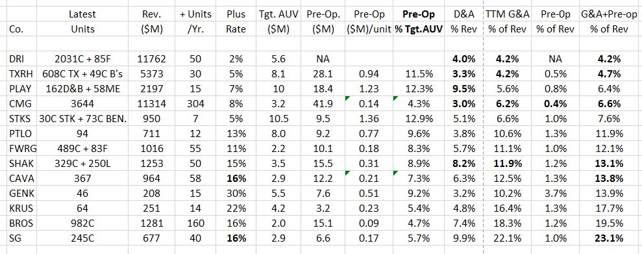Click STKS latest units cell
The height and width of the screenshot is (254, 642).
[x=82, y=118]
